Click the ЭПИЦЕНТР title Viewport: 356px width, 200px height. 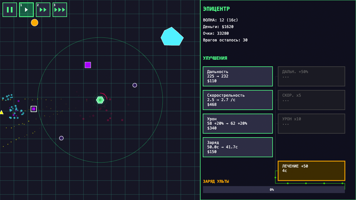click(x=216, y=9)
